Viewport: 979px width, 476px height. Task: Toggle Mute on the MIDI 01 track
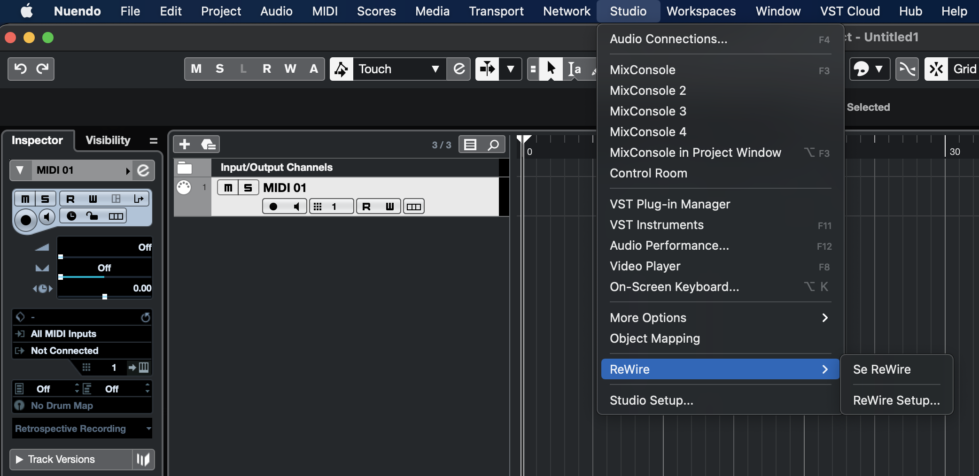pos(228,188)
